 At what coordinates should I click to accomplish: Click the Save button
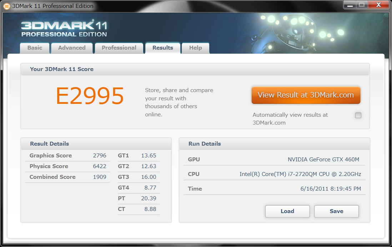336,211
